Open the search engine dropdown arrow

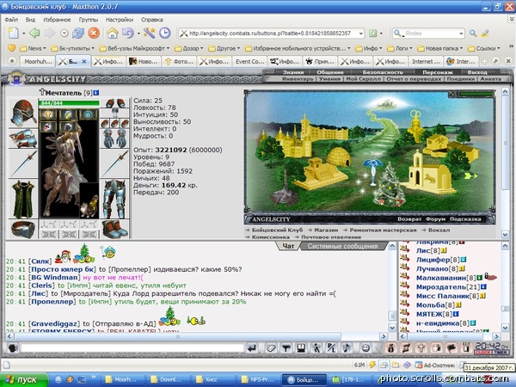461,34
